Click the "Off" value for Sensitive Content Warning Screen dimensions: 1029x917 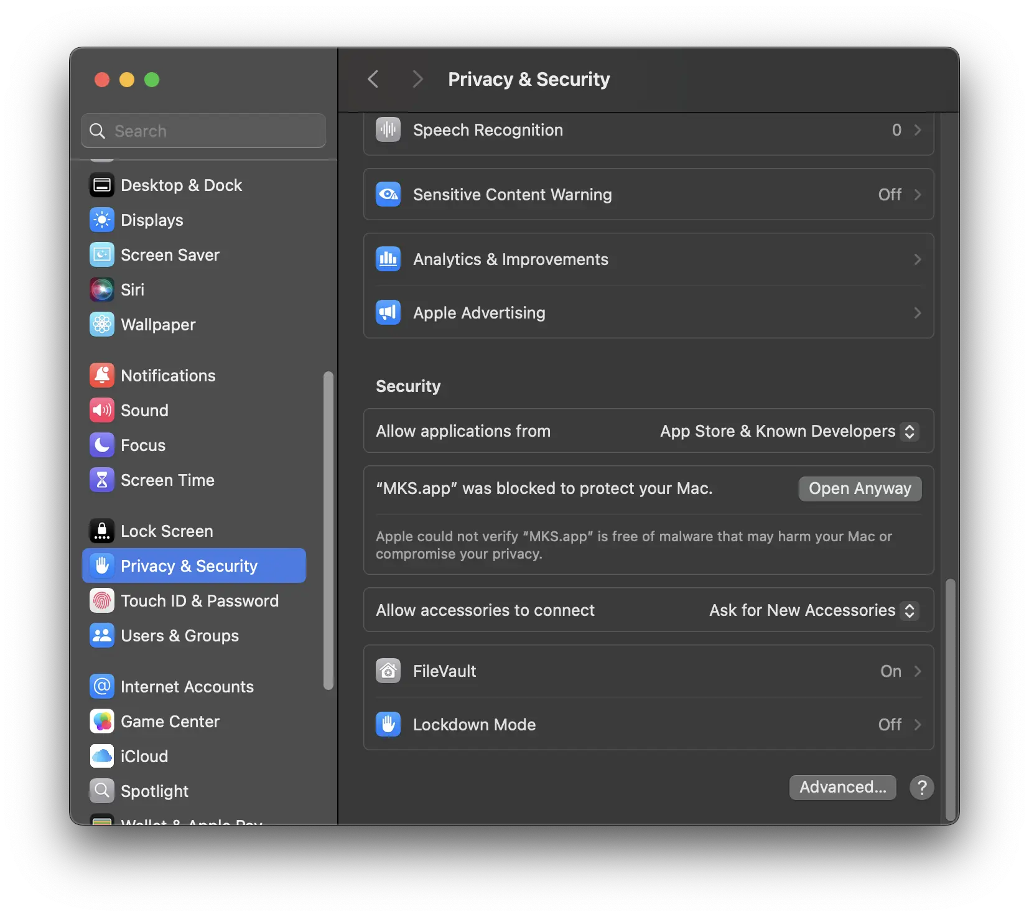tap(890, 195)
